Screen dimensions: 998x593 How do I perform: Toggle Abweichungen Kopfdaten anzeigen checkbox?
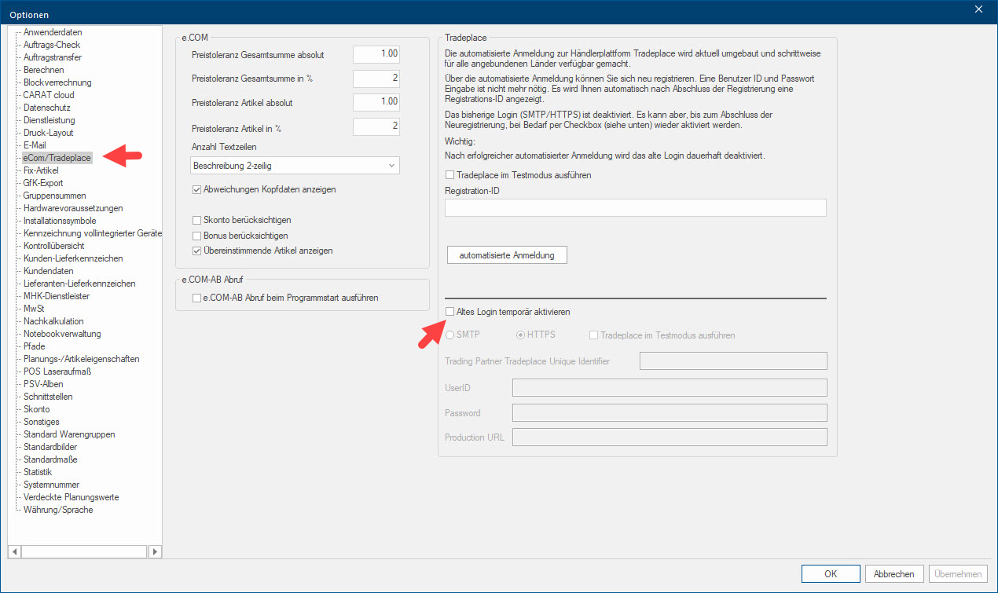[197, 189]
